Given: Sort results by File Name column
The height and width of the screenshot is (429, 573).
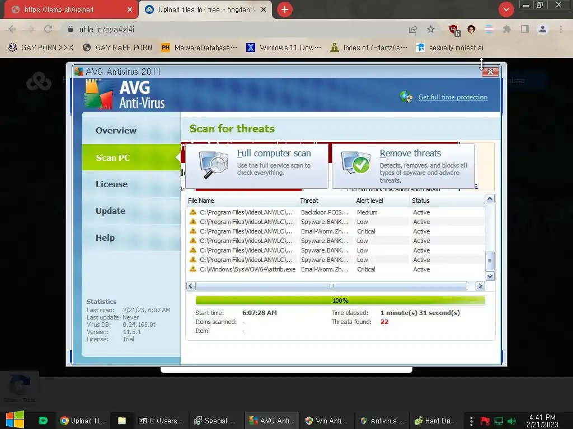Looking at the screenshot, I should coord(242,201).
